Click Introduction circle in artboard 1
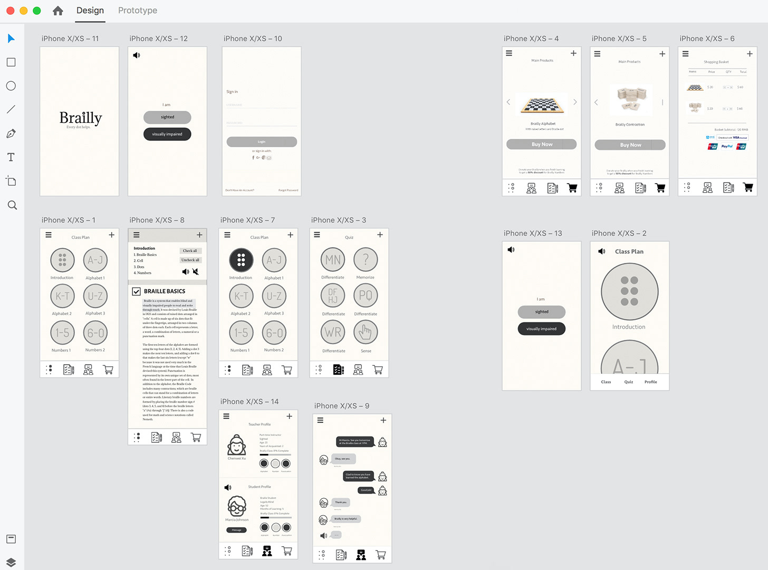Image resolution: width=768 pixels, height=570 pixels. click(62, 260)
